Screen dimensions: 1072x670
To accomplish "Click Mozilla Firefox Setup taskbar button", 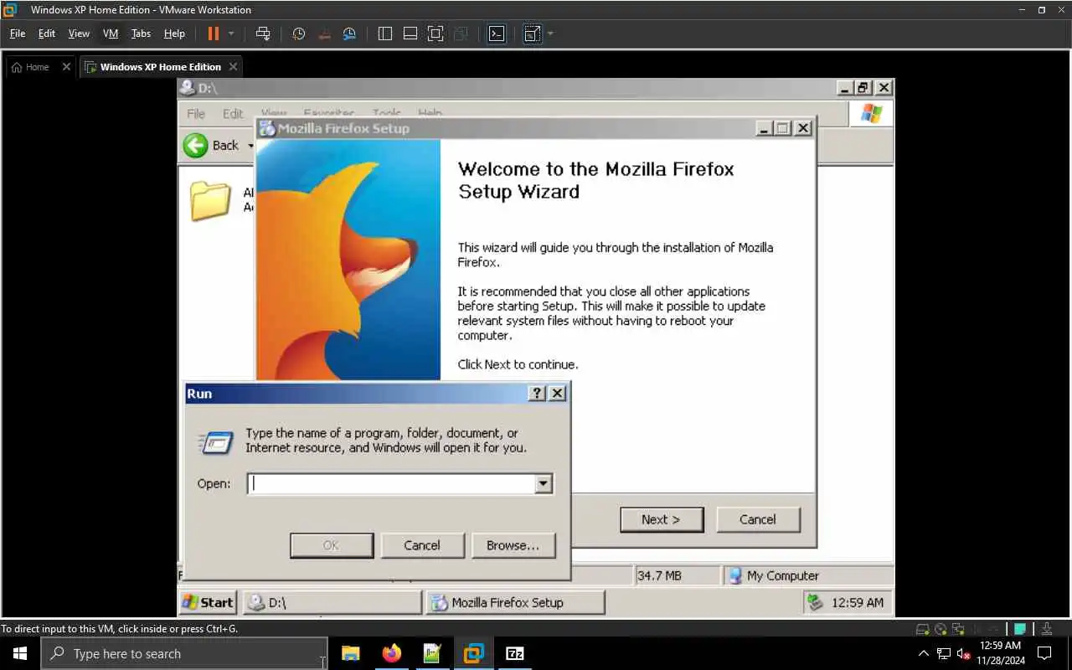I will point(515,602).
